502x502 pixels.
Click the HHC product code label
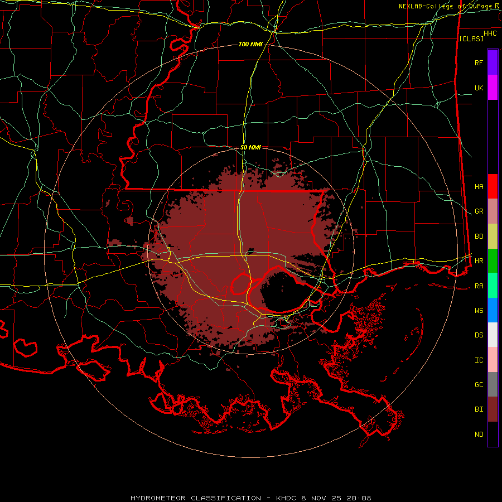point(490,33)
